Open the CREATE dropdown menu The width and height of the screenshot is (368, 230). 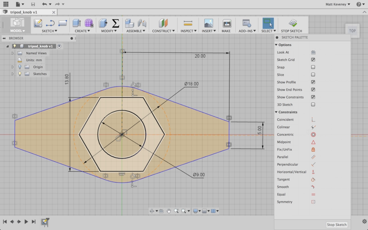[82, 31]
